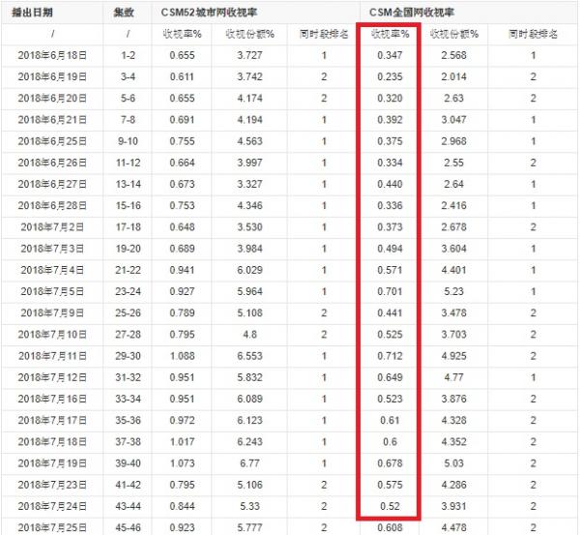The image size is (580, 535).
Task: Select the date 2018年7月24日
Action: pyautogui.click(x=52, y=507)
